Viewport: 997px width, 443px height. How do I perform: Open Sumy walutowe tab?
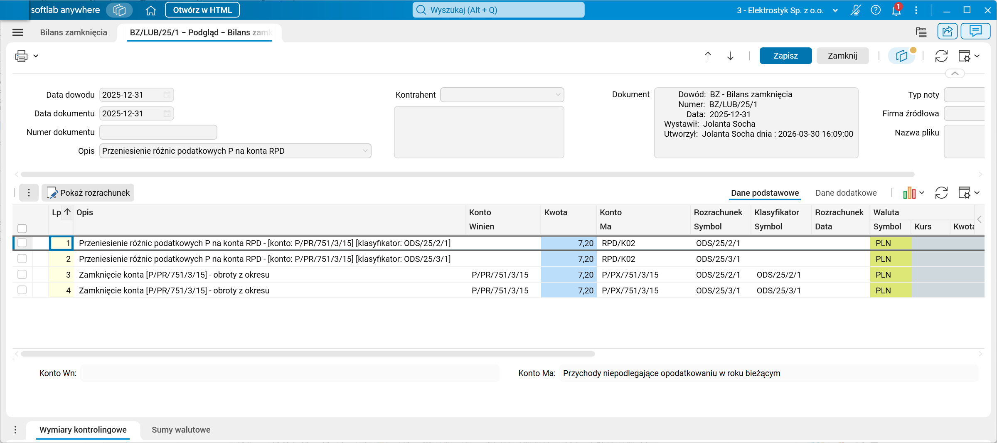(x=181, y=430)
